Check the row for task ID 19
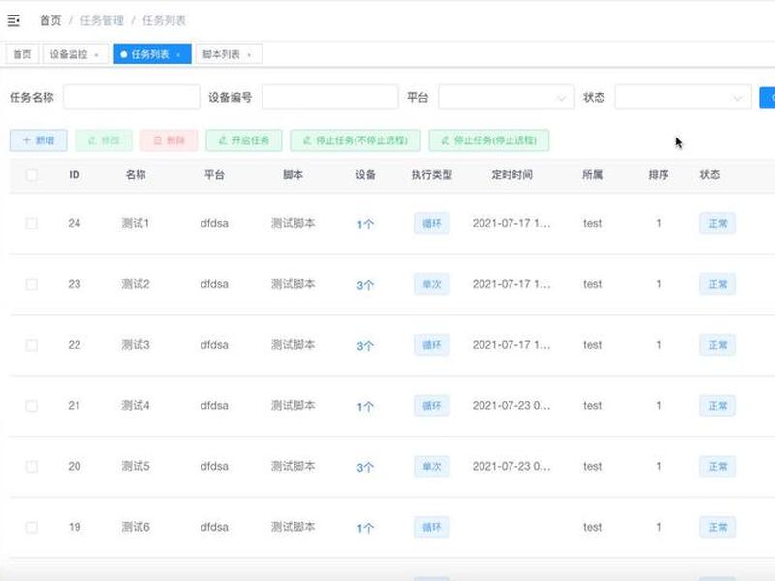This screenshot has width=775, height=581. pyautogui.click(x=32, y=527)
